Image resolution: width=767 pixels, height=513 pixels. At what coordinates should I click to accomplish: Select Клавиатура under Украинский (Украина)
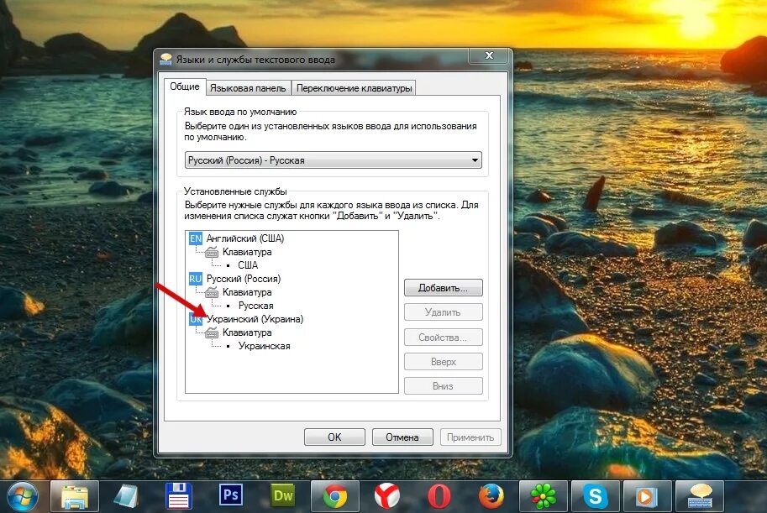(x=247, y=332)
